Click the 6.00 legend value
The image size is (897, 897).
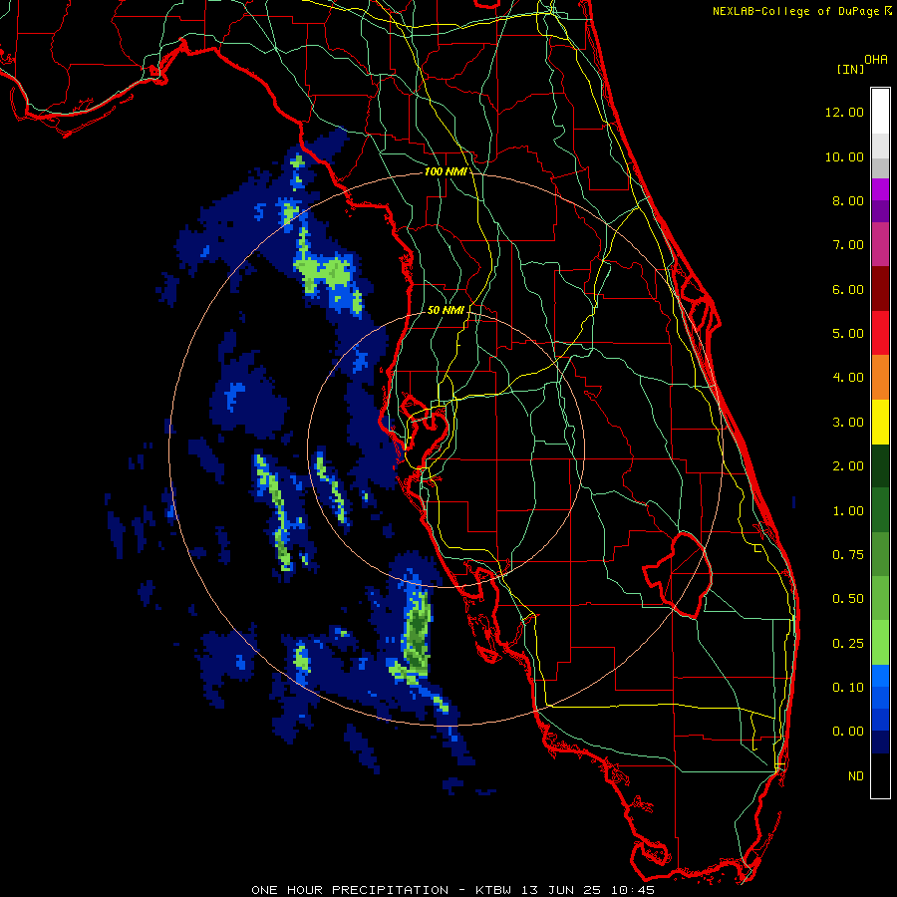(847, 289)
